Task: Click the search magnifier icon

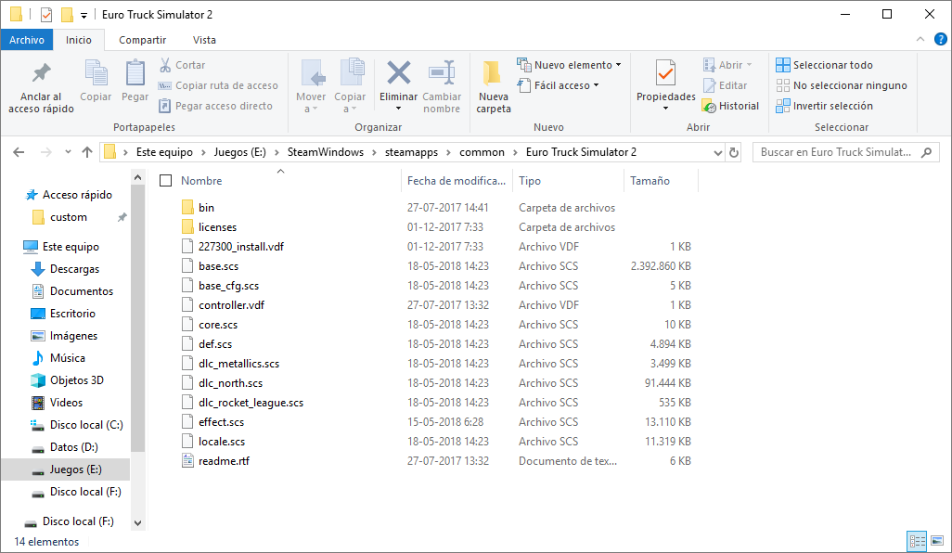Action: pyautogui.click(x=927, y=152)
